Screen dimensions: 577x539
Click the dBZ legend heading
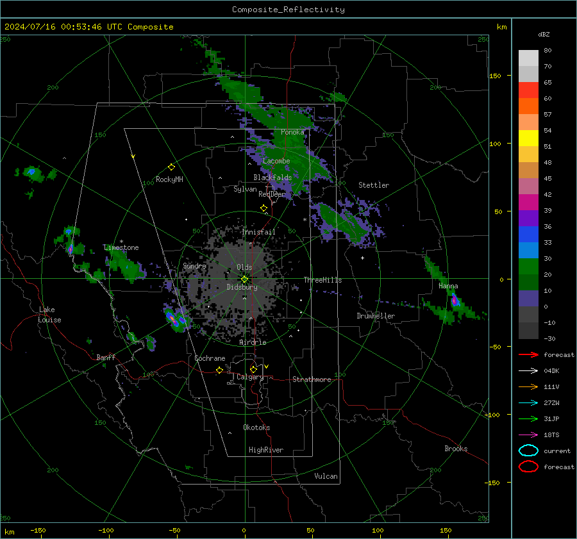click(x=544, y=34)
